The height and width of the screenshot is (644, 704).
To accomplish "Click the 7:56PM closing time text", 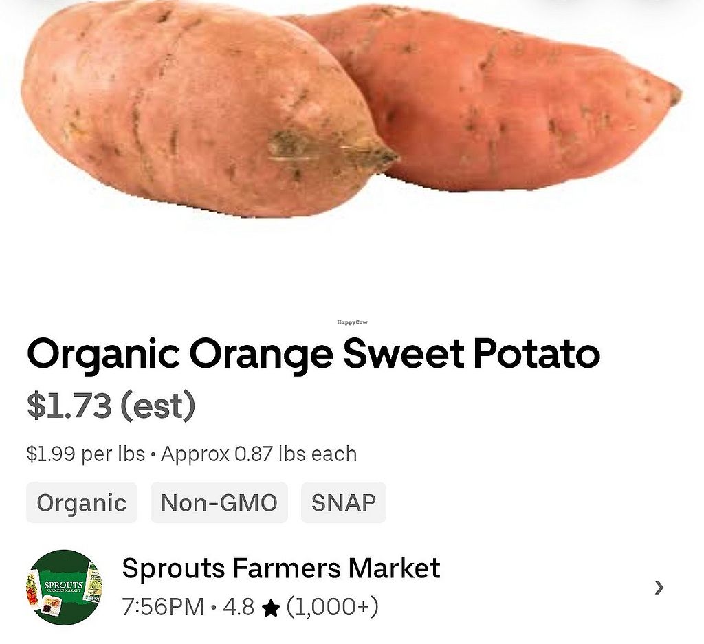I will point(163,607).
